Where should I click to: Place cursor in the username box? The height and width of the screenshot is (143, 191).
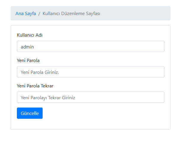[91, 46]
